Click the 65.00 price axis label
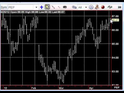This screenshot has width=124, height=93. pos(115,44)
